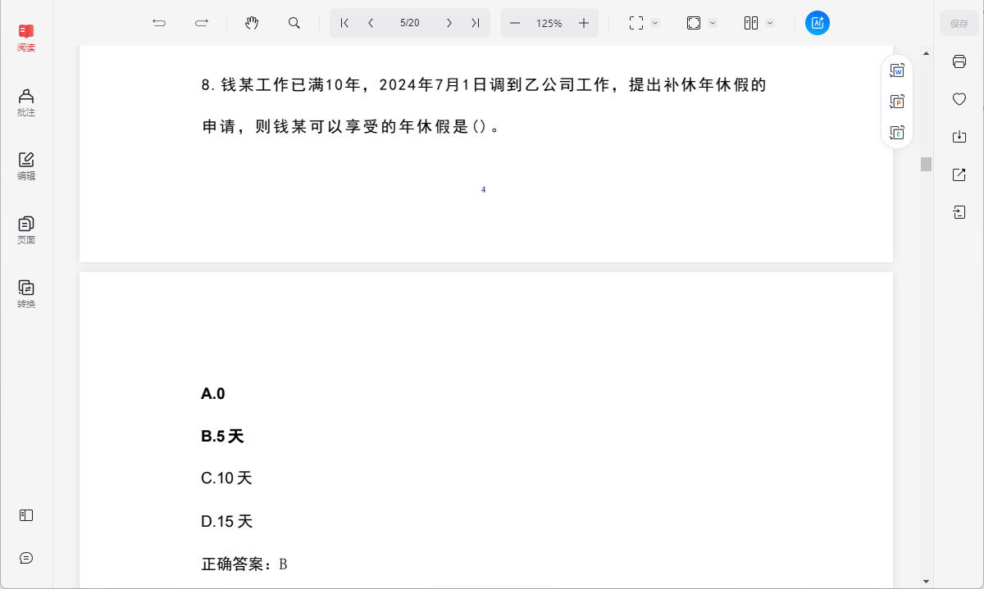Click the scrollbar down arrow
This screenshot has height=589, width=984.
click(x=927, y=581)
